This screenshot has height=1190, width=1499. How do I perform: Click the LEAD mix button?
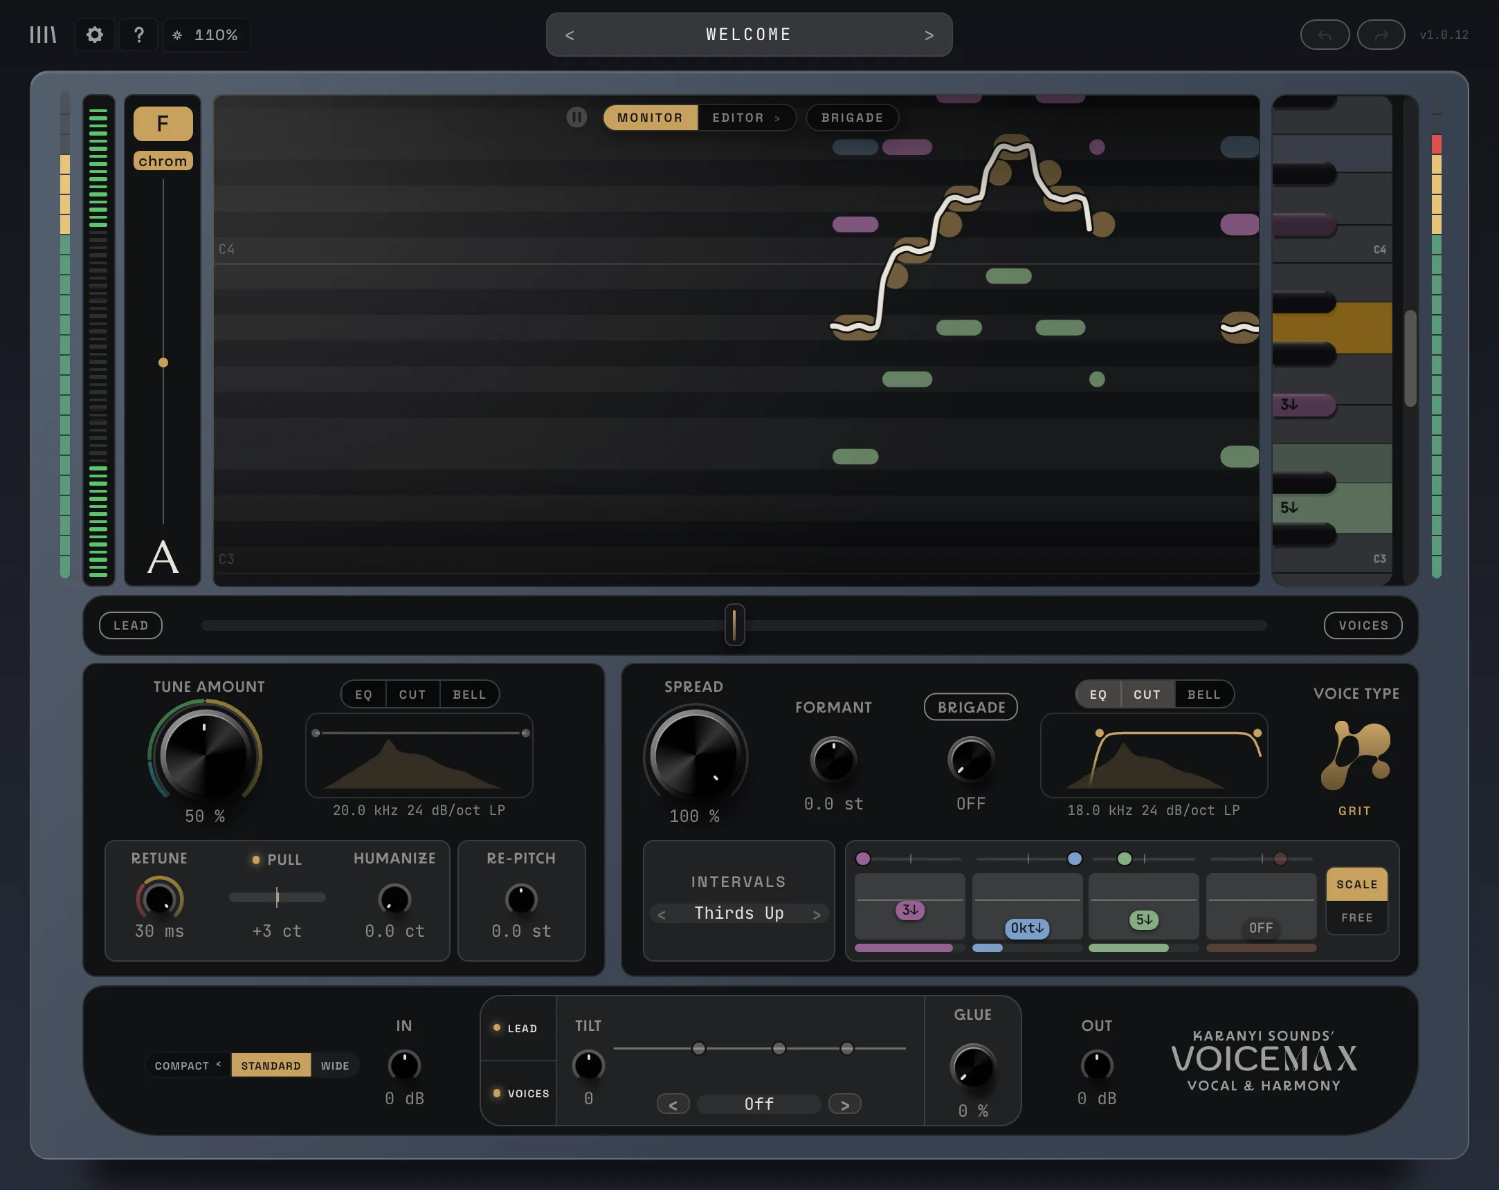click(x=131, y=625)
